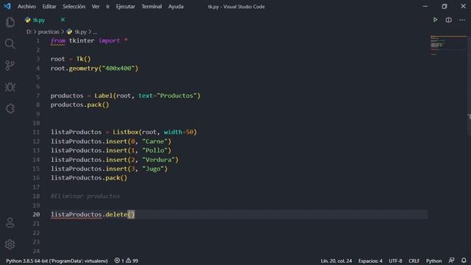Screen dimensions: 471x265
Task: Click Lín. 20, col. 24 cursor position
Action: click(336, 261)
